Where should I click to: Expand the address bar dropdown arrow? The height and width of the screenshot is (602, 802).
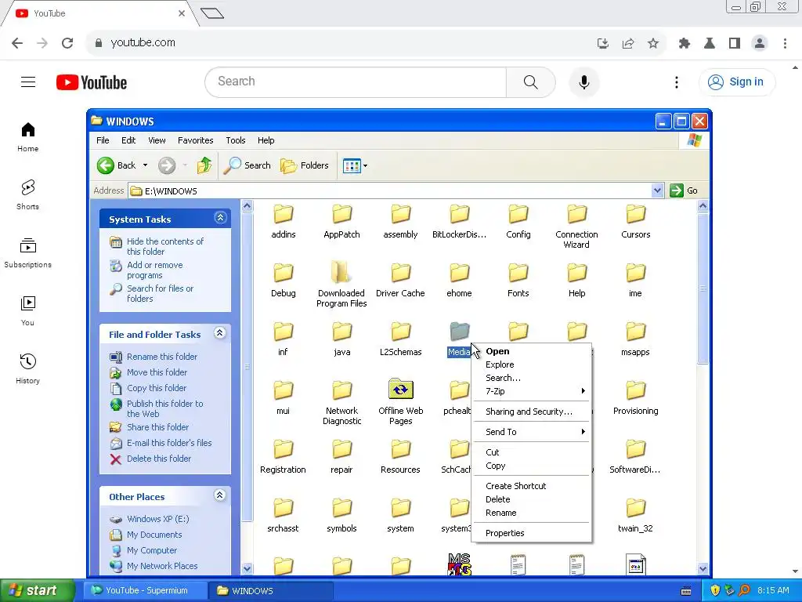[x=657, y=191]
